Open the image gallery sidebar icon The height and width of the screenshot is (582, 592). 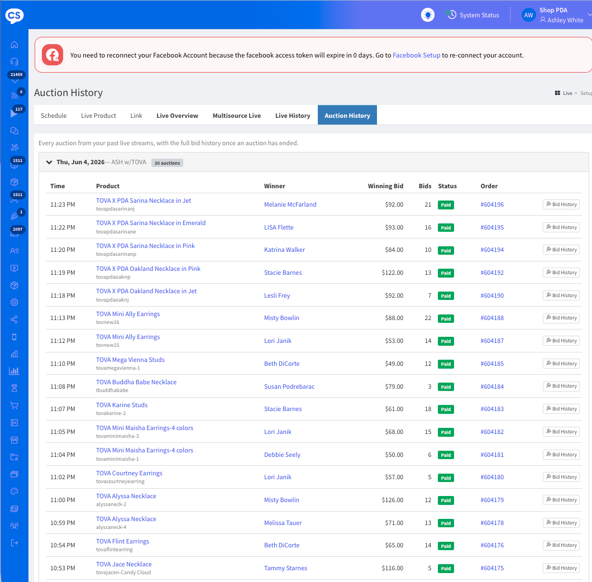point(15,509)
